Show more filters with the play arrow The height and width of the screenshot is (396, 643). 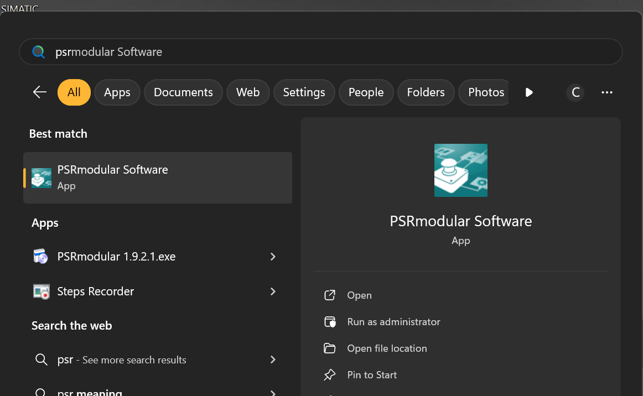tap(529, 92)
